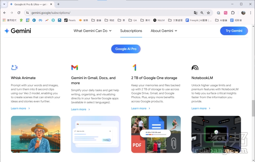Click the Whisk Animate camera icon
255x162 pixels.
14,67
